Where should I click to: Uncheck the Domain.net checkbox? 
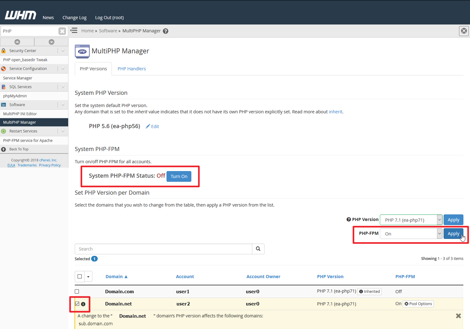(x=77, y=304)
